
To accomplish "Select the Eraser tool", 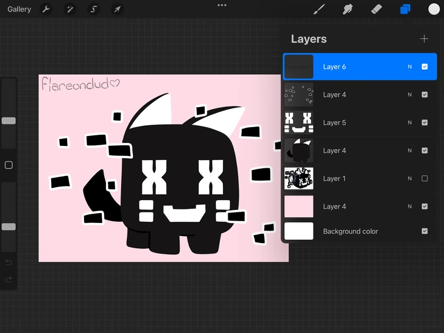I will click(376, 9).
